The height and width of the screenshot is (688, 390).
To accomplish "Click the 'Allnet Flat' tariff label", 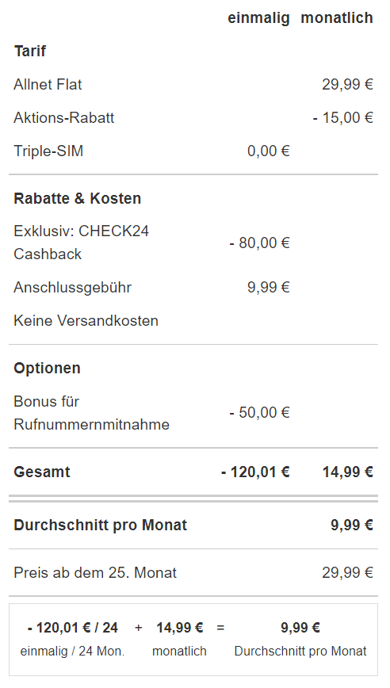I will pos(48,84).
